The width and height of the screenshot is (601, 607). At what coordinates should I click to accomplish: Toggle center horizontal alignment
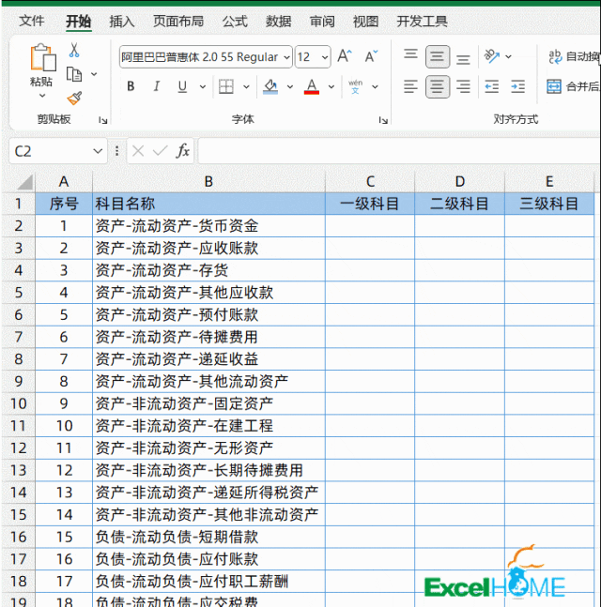click(x=438, y=86)
